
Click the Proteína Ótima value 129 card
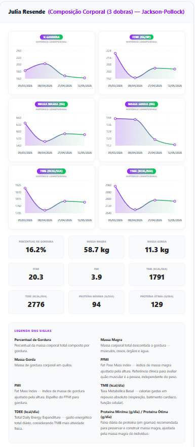tap(157, 302)
